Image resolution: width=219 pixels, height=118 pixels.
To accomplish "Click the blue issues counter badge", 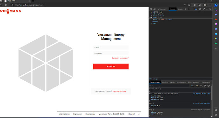I will coord(196,9).
